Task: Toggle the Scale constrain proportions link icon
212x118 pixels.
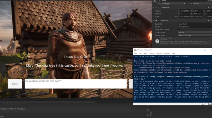Action: 176,17
